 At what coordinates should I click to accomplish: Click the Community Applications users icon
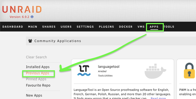coord(30,41)
